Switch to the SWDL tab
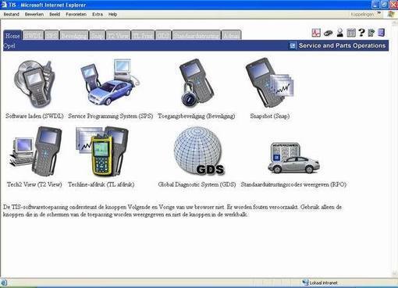Screen dimensions: 398x288 [x=34, y=35]
